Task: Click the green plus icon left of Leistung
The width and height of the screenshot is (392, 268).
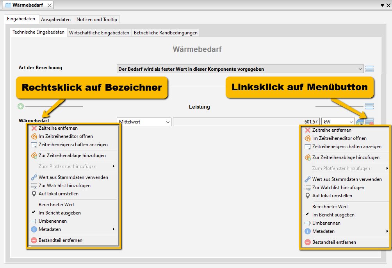Action: click(21, 106)
